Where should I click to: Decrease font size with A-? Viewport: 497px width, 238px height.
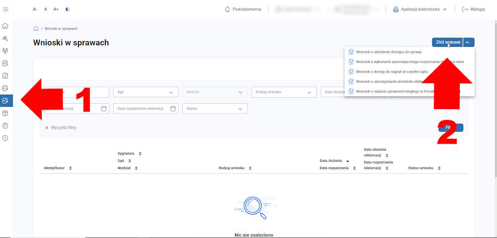coord(35,9)
